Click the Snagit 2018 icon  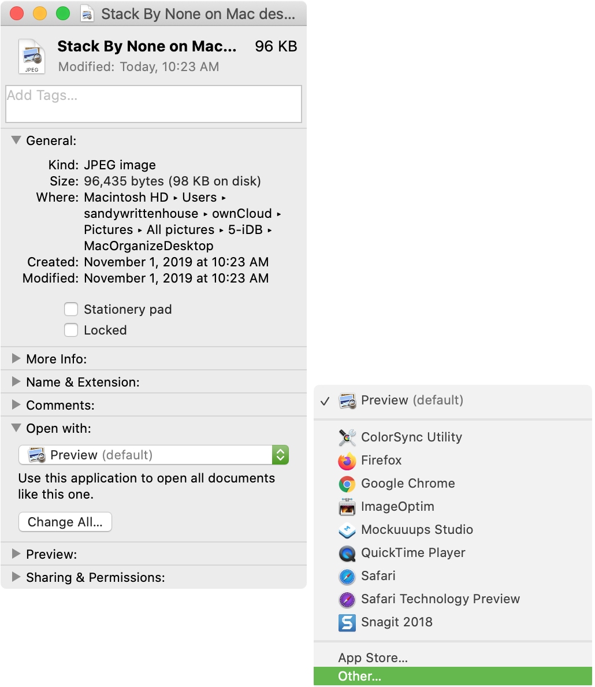coord(347,623)
